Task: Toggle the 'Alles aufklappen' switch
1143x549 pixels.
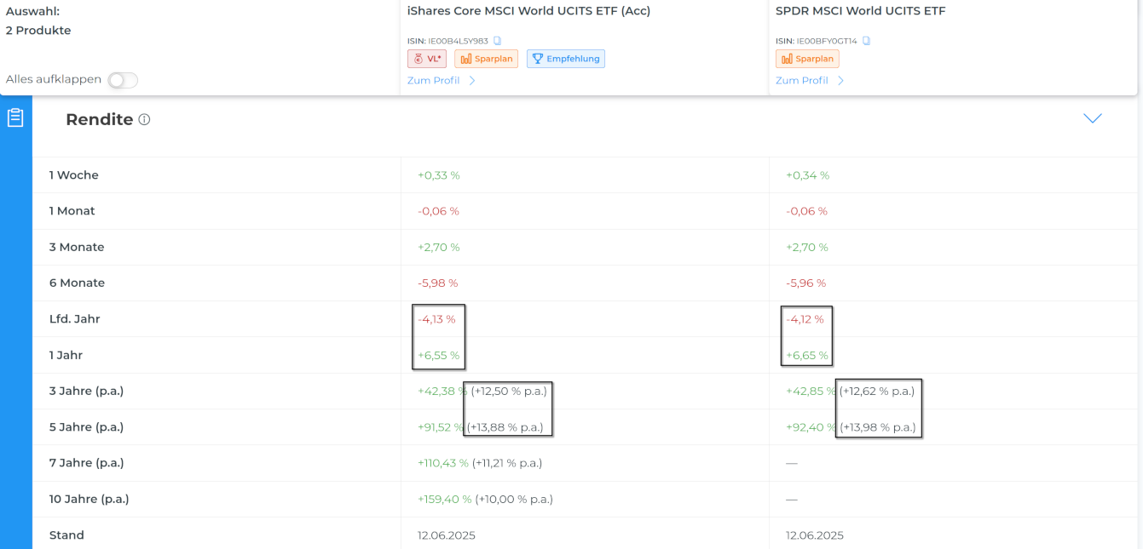Action: point(123,80)
